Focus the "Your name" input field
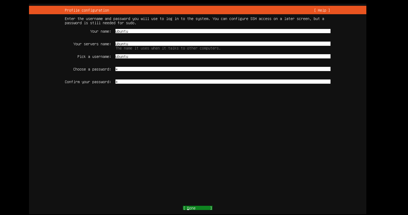The image size is (408, 215). (223, 31)
